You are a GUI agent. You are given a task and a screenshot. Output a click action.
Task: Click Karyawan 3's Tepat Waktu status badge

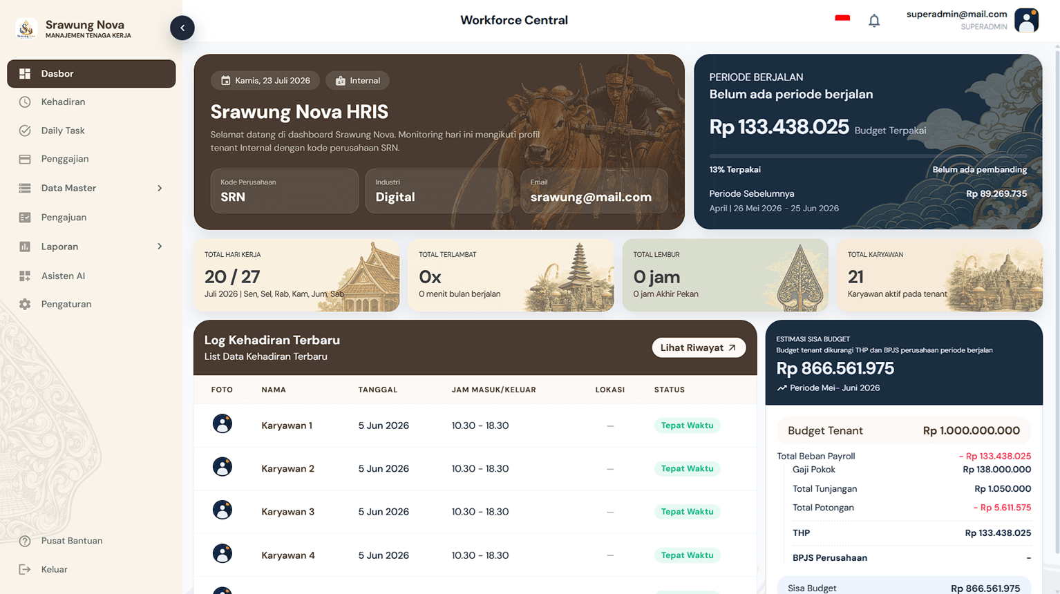pos(687,512)
